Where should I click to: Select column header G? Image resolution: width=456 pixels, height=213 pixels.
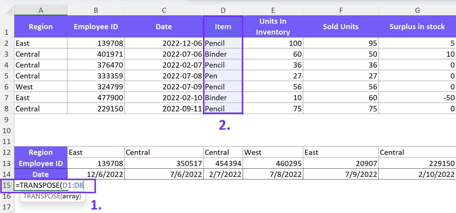tap(417, 10)
